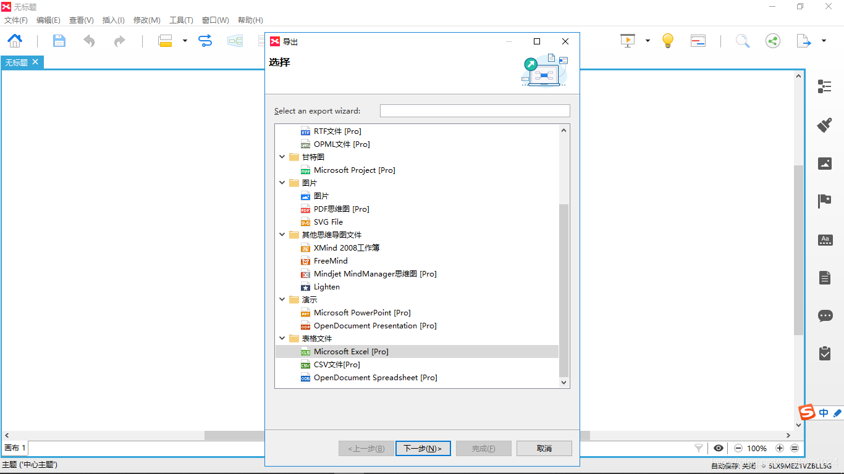Open 插入(I) menu

click(x=113, y=20)
